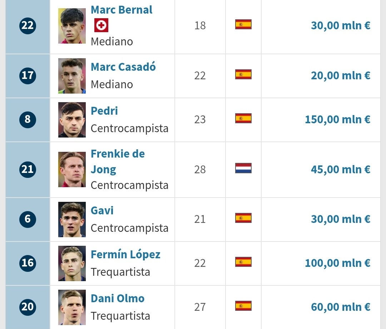Click the Spain flag in Dani Olmo's row

pyautogui.click(x=243, y=306)
